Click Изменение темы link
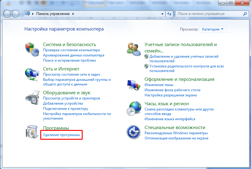The image size is (251, 169). 159,85
